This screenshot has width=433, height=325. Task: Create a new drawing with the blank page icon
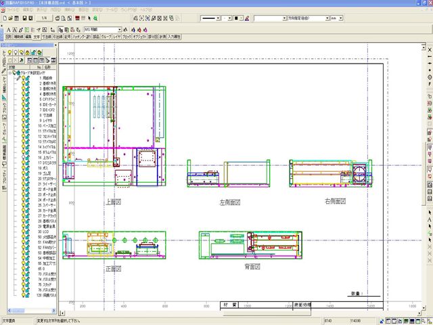tap(5, 18)
